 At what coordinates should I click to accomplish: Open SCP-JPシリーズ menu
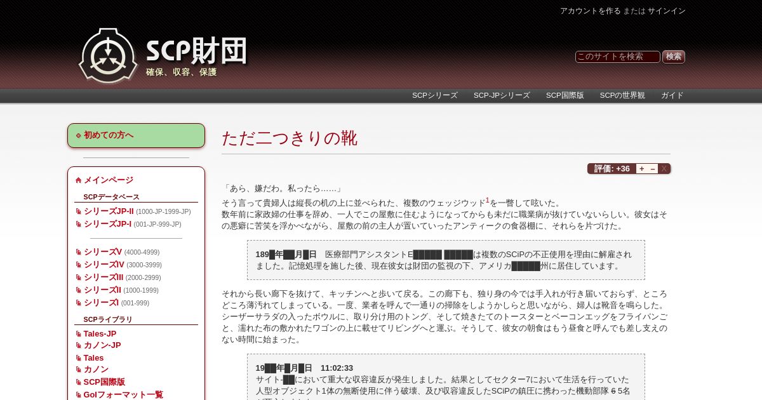(502, 95)
